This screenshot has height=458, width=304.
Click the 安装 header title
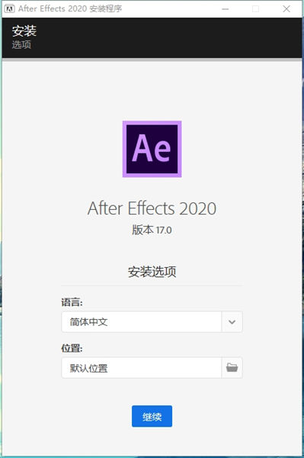(x=24, y=31)
